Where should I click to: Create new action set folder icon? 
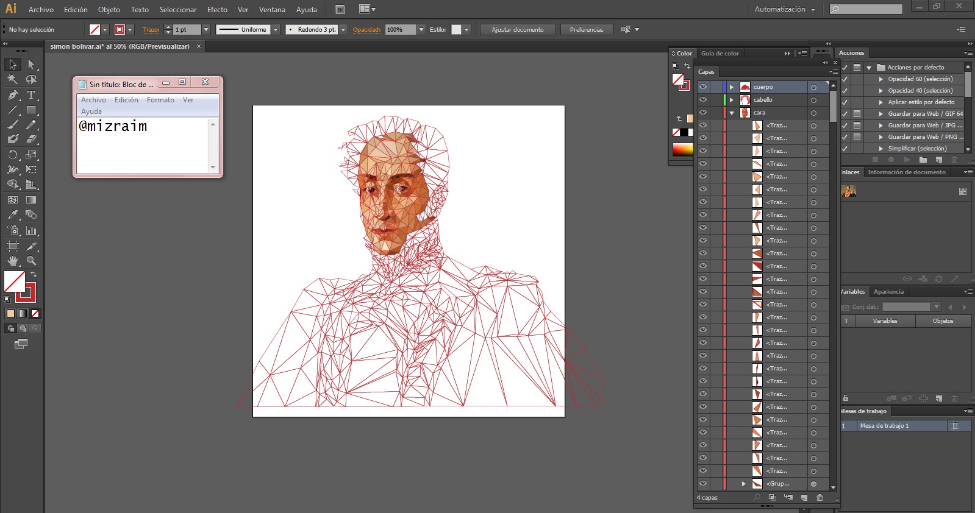(x=923, y=160)
